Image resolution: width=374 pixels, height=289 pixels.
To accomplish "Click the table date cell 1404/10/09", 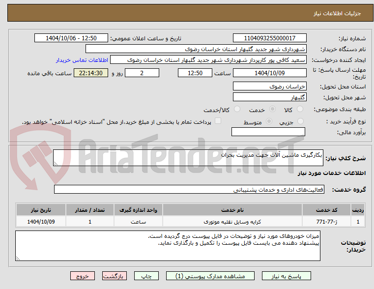I will coord(41,222).
